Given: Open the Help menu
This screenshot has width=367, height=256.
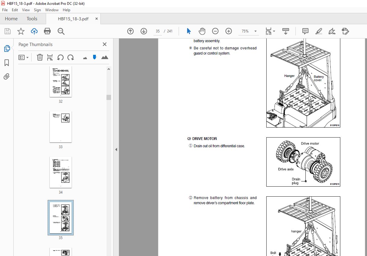Looking at the screenshot, I should [66, 10].
